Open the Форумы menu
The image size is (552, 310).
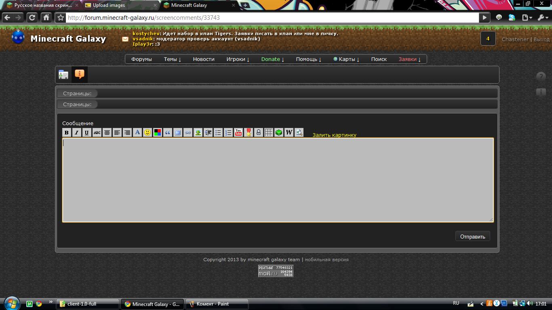click(x=141, y=59)
